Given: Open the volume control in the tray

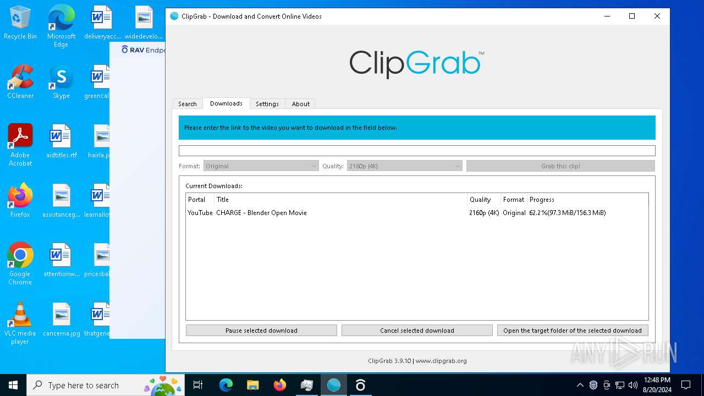Looking at the screenshot, I should click(633, 385).
